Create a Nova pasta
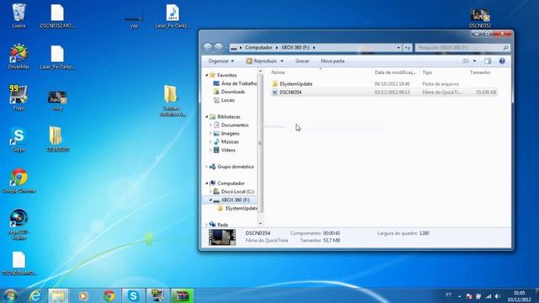This screenshot has height=303, width=539. click(x=333, y=61)
